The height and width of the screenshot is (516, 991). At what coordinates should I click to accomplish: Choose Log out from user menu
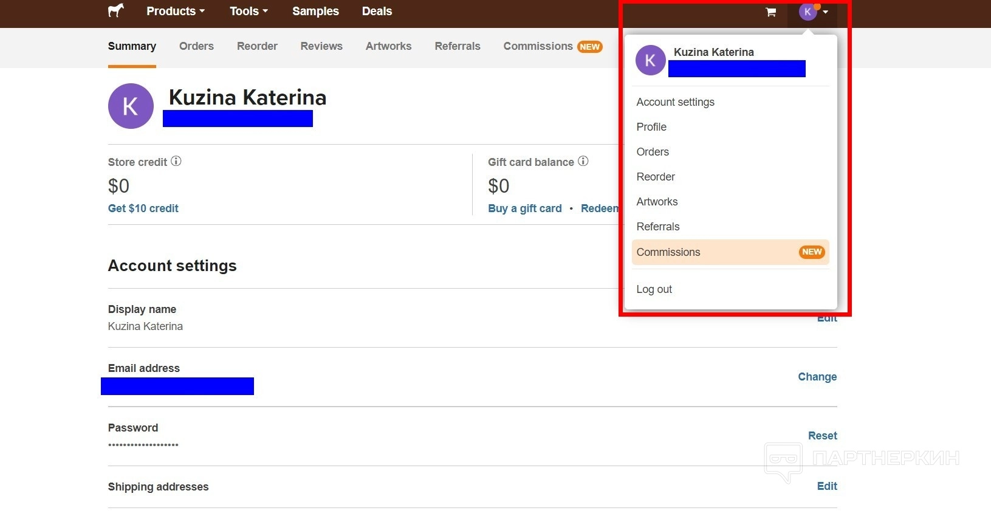(654, 289)
